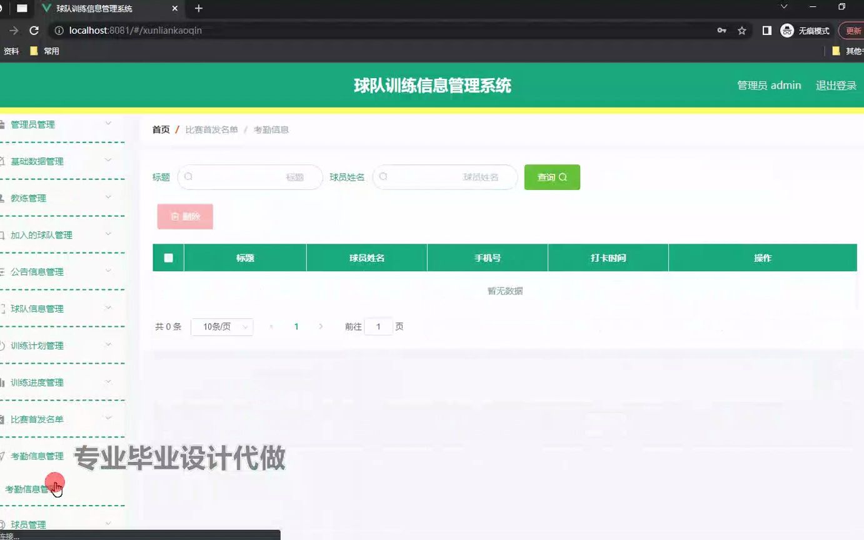864x540 pixels.
Task: Click the incognito mode icon
Action: [x=787, y=31]
